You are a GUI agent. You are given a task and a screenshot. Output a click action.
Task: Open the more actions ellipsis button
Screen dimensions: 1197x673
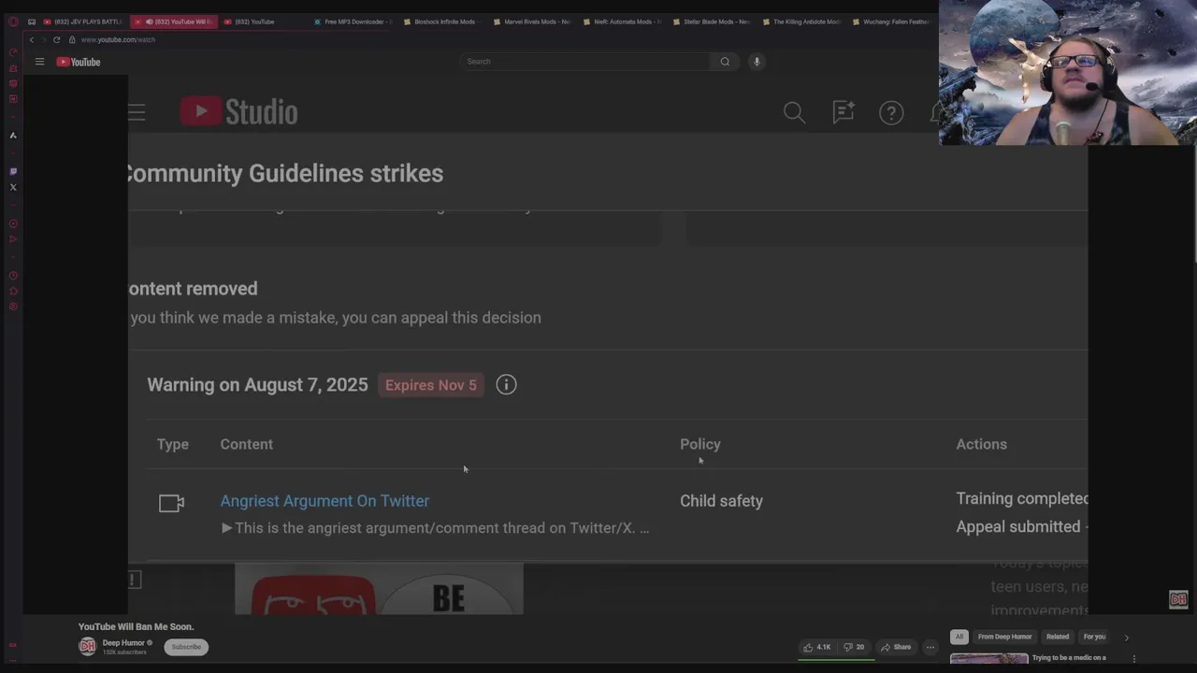[x=930, y=647]
